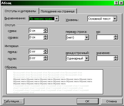This screenshot has width=124, height=106.
Task: Decrease the значение spacing value
Action: pyautogui.click(x=116, y=59)
